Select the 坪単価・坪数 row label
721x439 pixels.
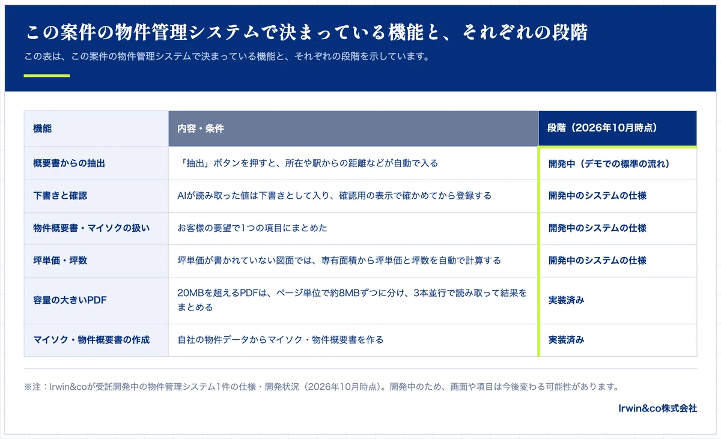(x=60, y=261)
